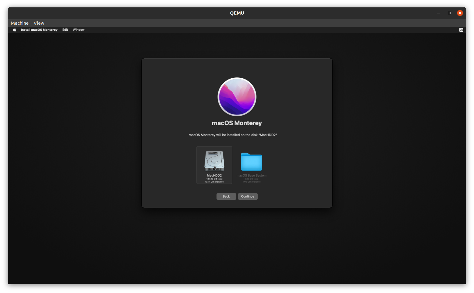Open the QEMU Machine menu

click(x=20, y=23)
